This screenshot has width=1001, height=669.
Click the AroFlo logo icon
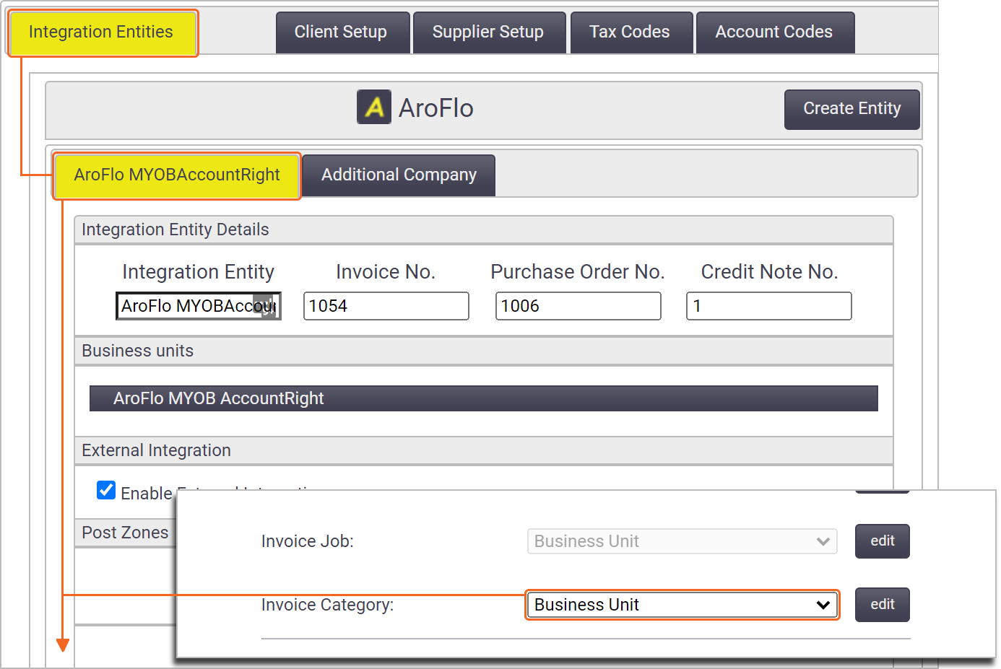[x=374, y=108]
